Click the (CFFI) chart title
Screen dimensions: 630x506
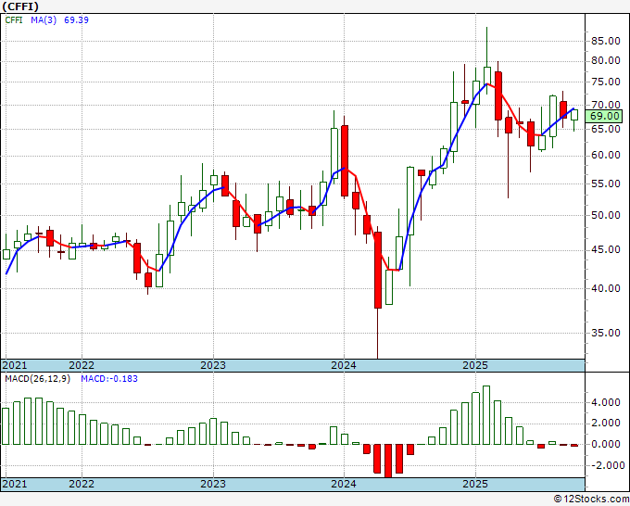click(x=20, y=6)
